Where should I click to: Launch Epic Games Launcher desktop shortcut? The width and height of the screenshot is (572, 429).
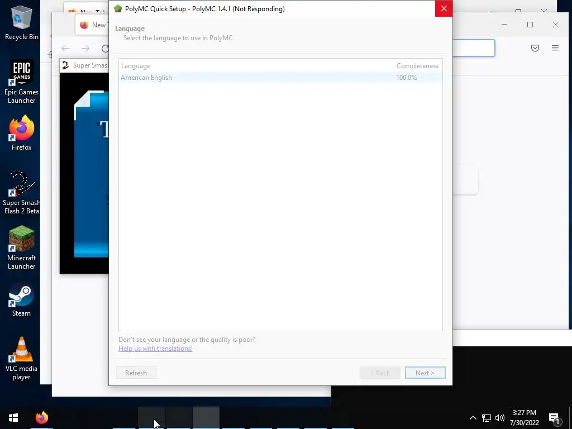tap(22, 82)
